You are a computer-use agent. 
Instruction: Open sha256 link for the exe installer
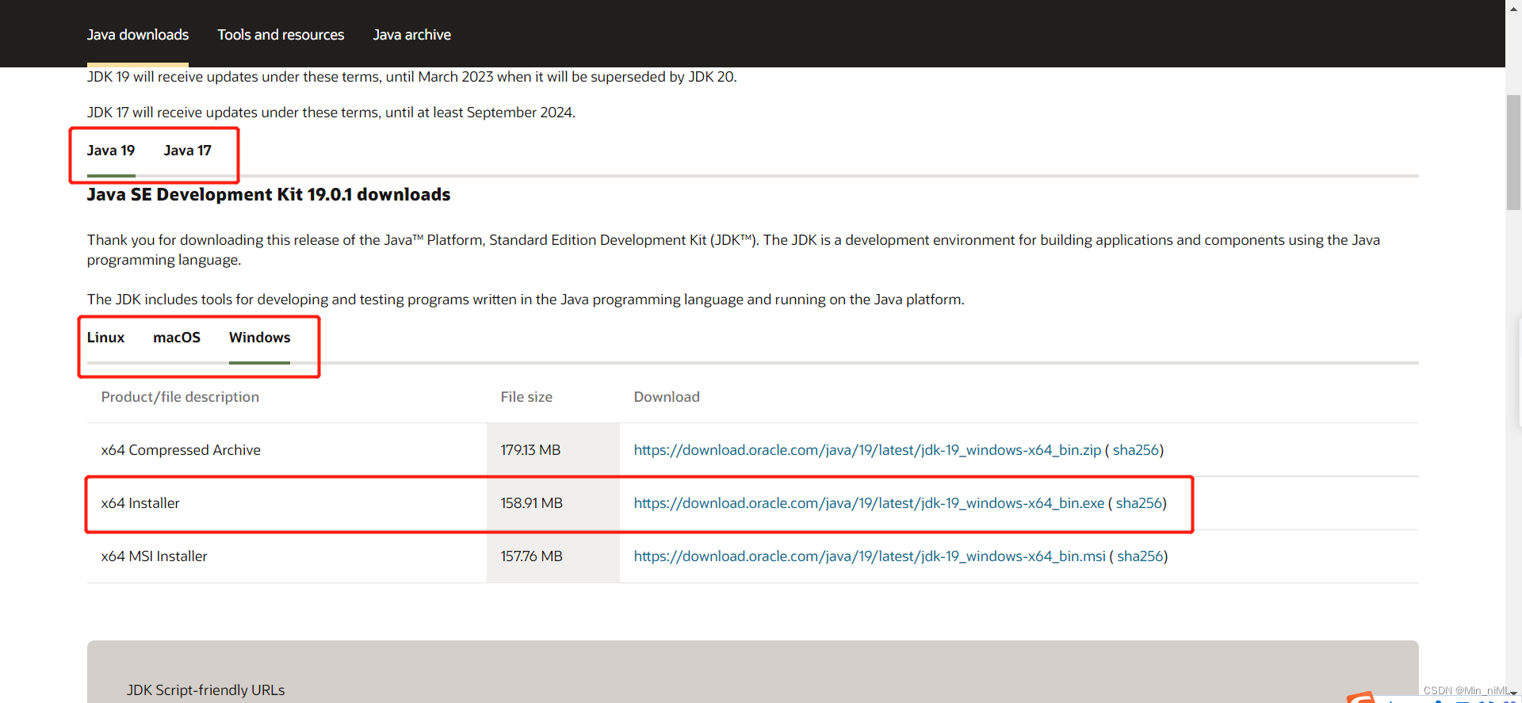click(1139, 503)
